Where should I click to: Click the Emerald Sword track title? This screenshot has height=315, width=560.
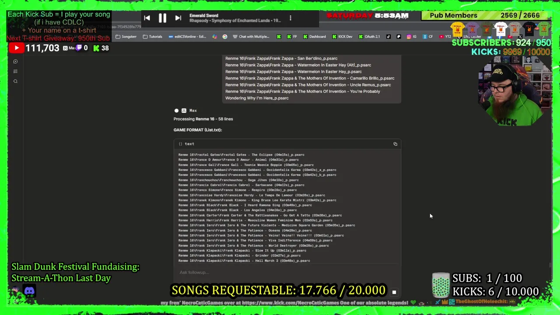[x=203, y=15]
